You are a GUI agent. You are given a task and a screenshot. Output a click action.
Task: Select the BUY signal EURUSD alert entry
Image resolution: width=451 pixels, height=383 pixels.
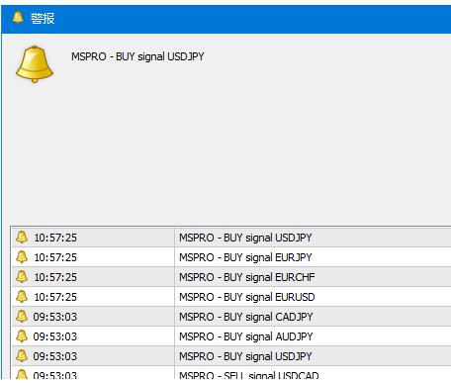[231, 297]
